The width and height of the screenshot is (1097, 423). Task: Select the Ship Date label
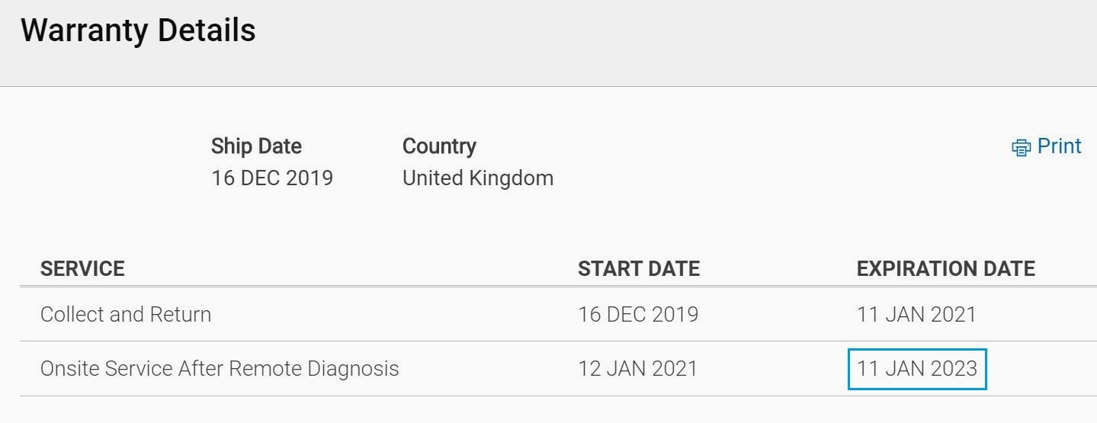pyautogui.click(x=256, y=146)
